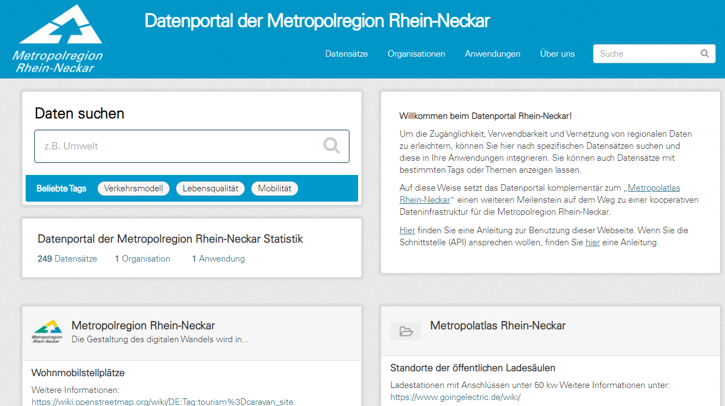The width and height of the screenshot is (725, 406).
Task: Go to the Anwendungen page
Action: [x=492, y=54]
